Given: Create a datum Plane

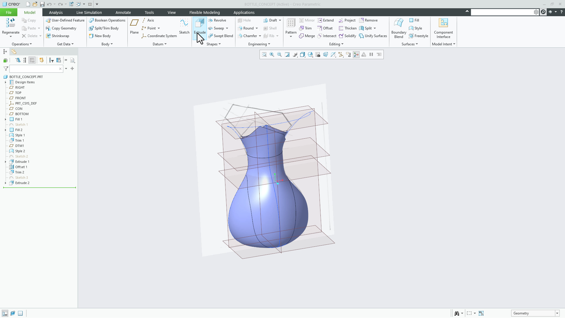Looking at the screenshot, I should [134, 27].
